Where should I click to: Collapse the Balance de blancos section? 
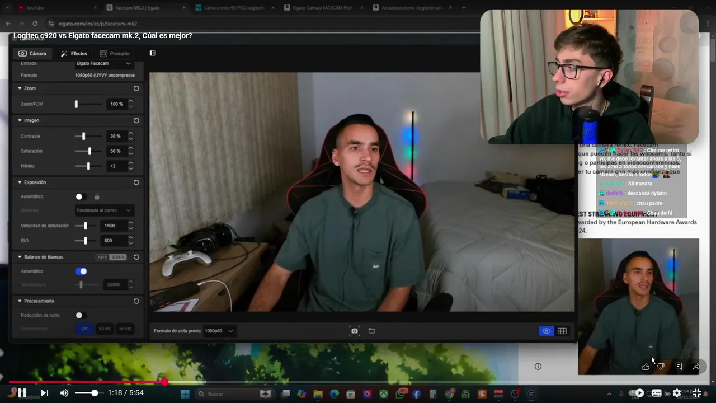(20, 257)
